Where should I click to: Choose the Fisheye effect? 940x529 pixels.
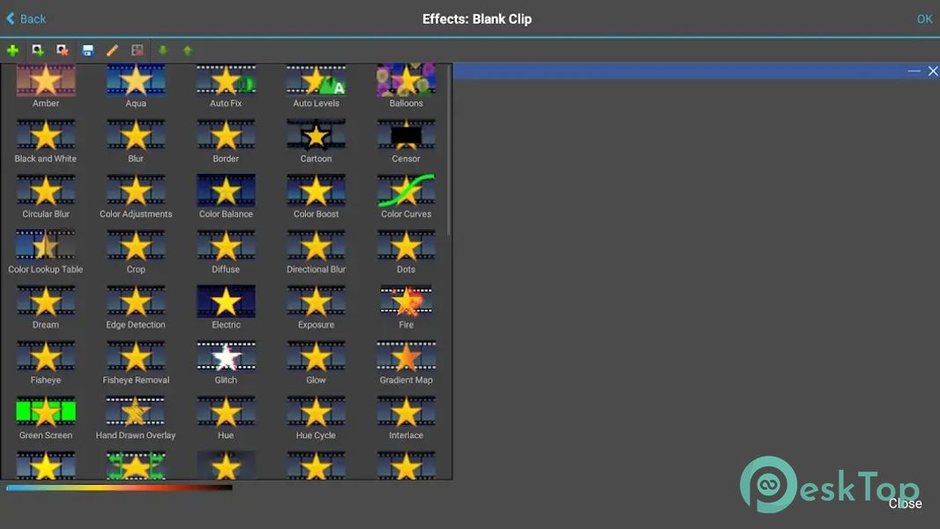coord(46,363)
